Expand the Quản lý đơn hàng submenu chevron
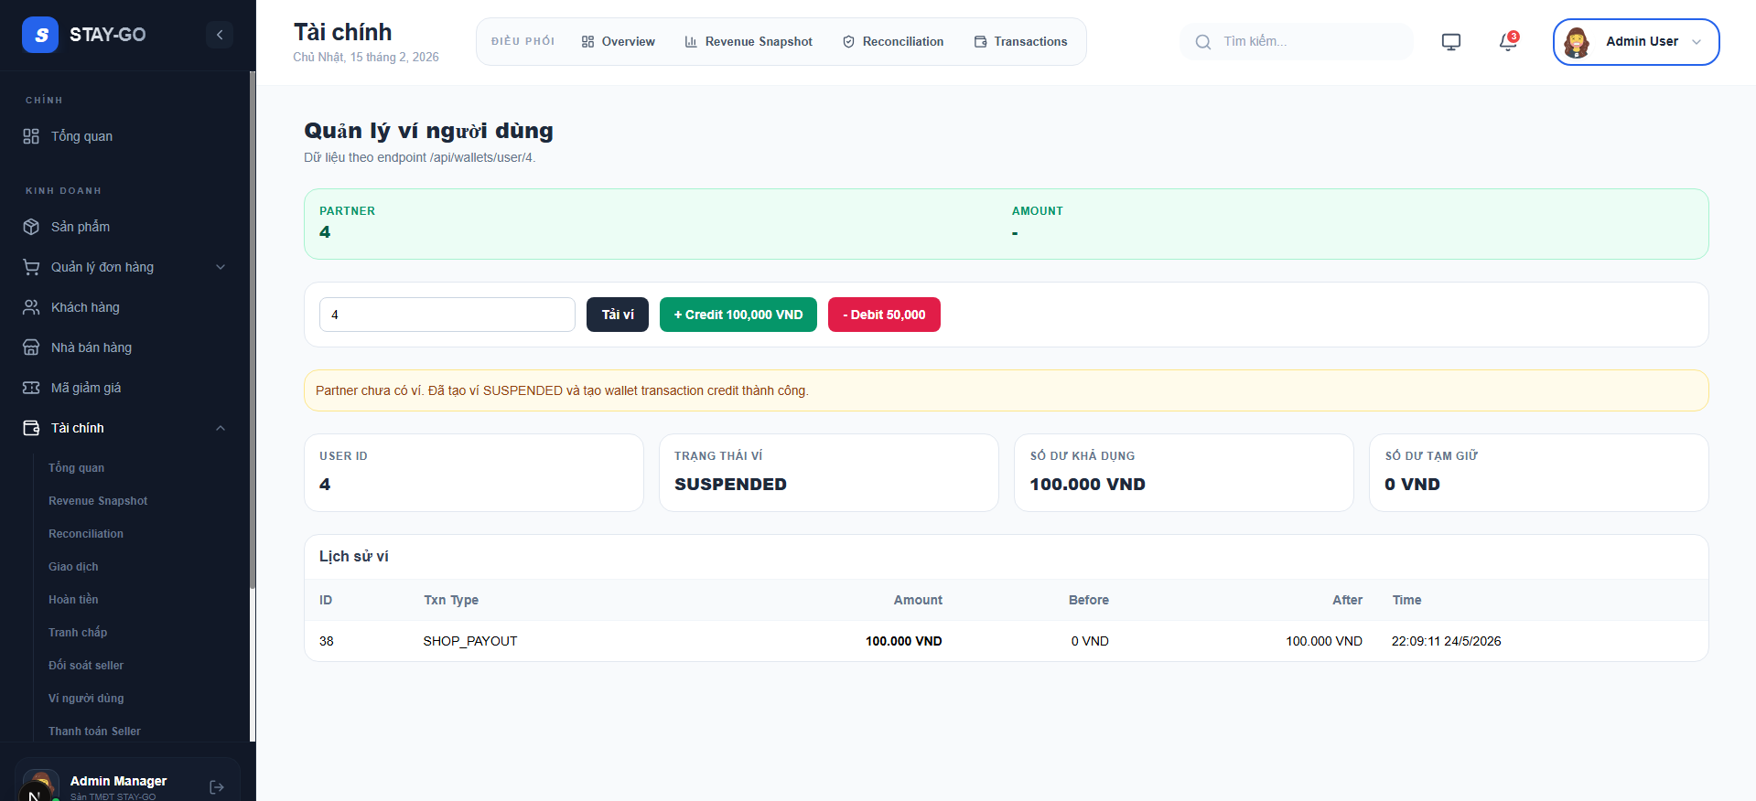This screenshot has width=1756, height=801. click(221, 267)
